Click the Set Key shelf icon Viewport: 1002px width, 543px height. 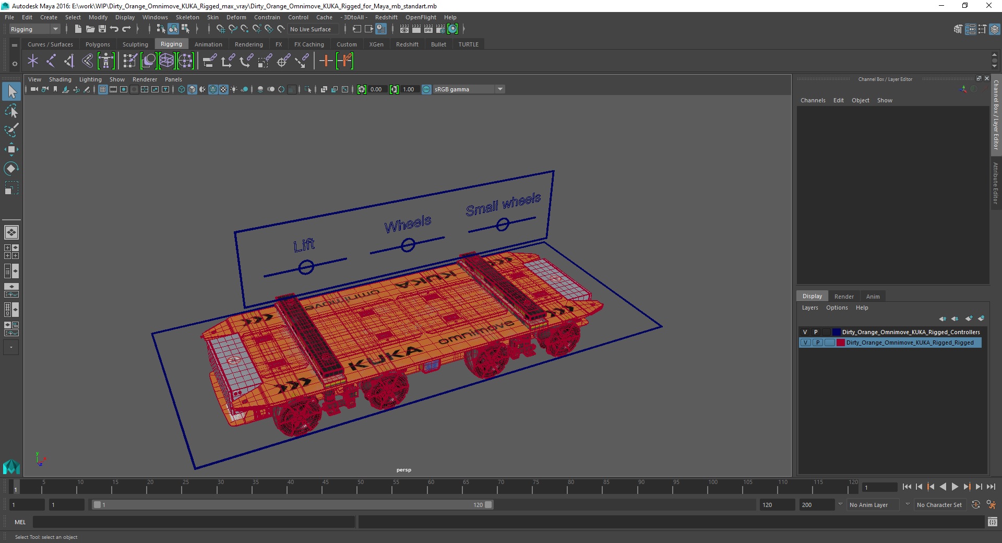(x=326, y=61)
